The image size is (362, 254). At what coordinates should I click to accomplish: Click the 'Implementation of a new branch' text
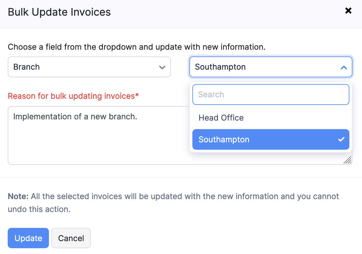click(75, 117)
